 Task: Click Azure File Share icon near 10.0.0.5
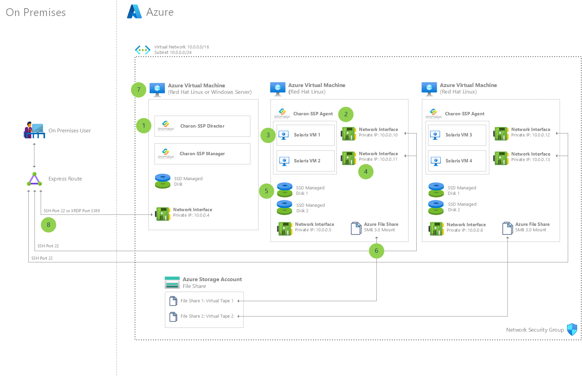pyautogui.click(x=356, y=228)
